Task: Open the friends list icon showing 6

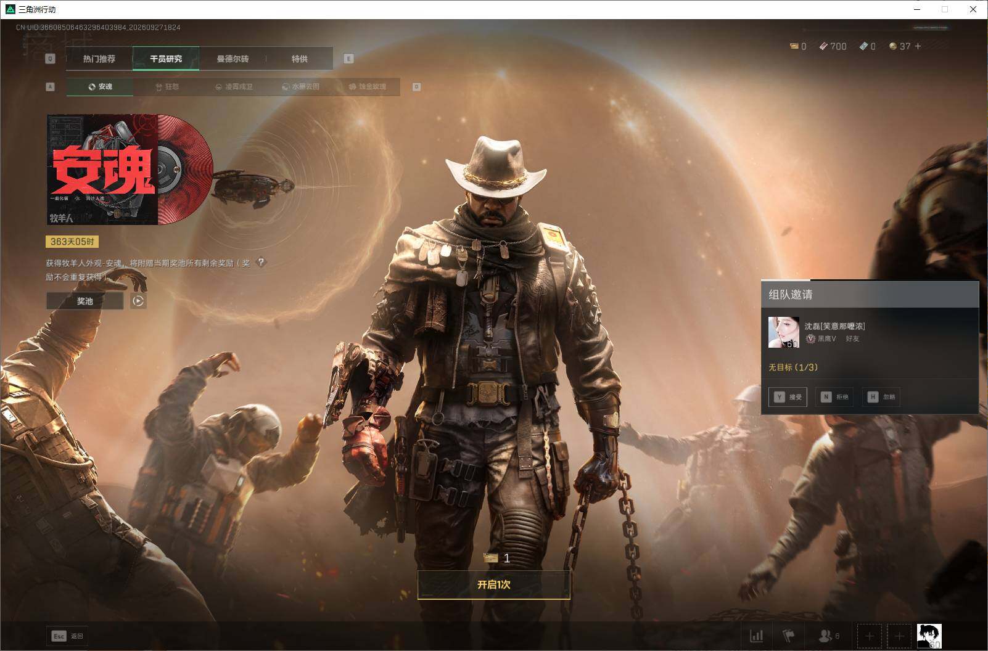Action: (829, 636)
